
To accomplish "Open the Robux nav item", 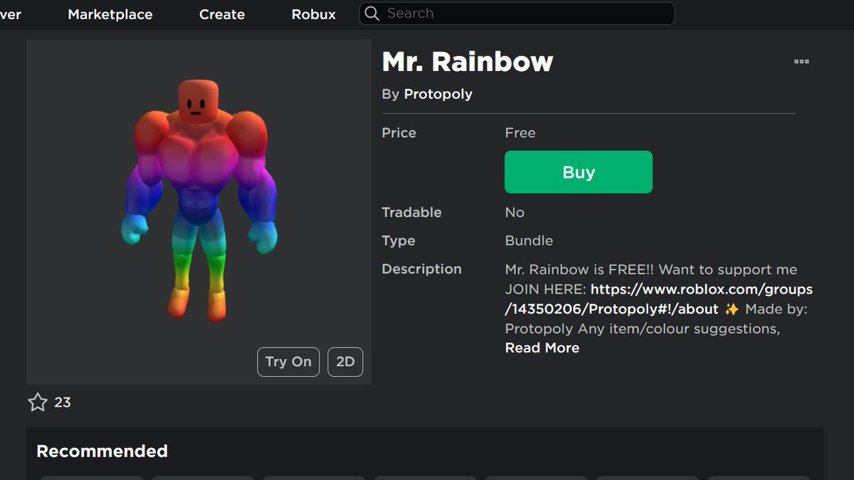I will (314, 14).
